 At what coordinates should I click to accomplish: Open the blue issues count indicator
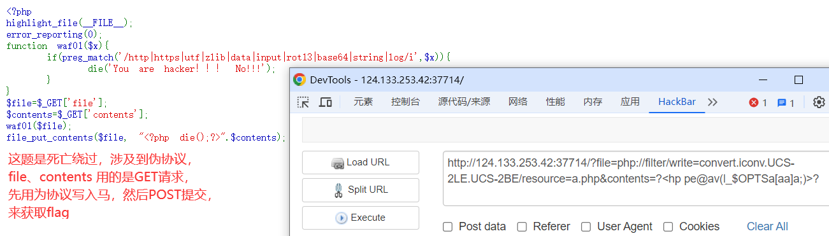(x=786, y=102)
